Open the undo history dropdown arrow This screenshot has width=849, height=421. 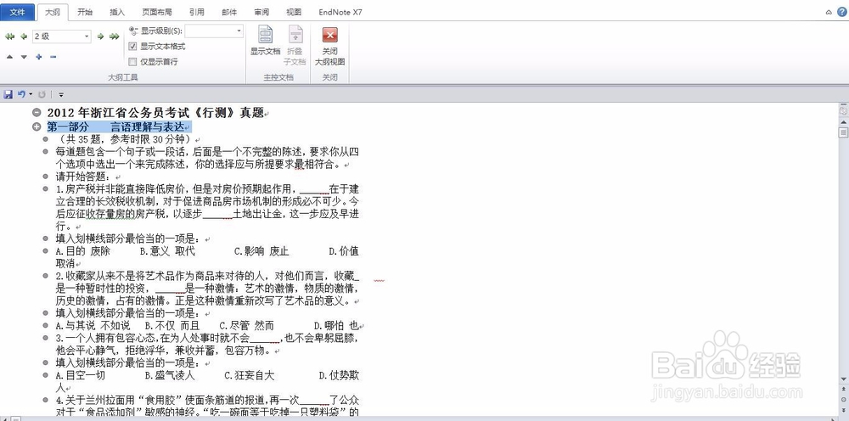coord(31,94)
